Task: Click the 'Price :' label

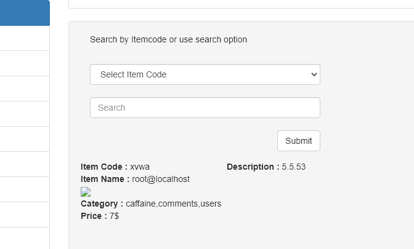Action: [94, 216]
